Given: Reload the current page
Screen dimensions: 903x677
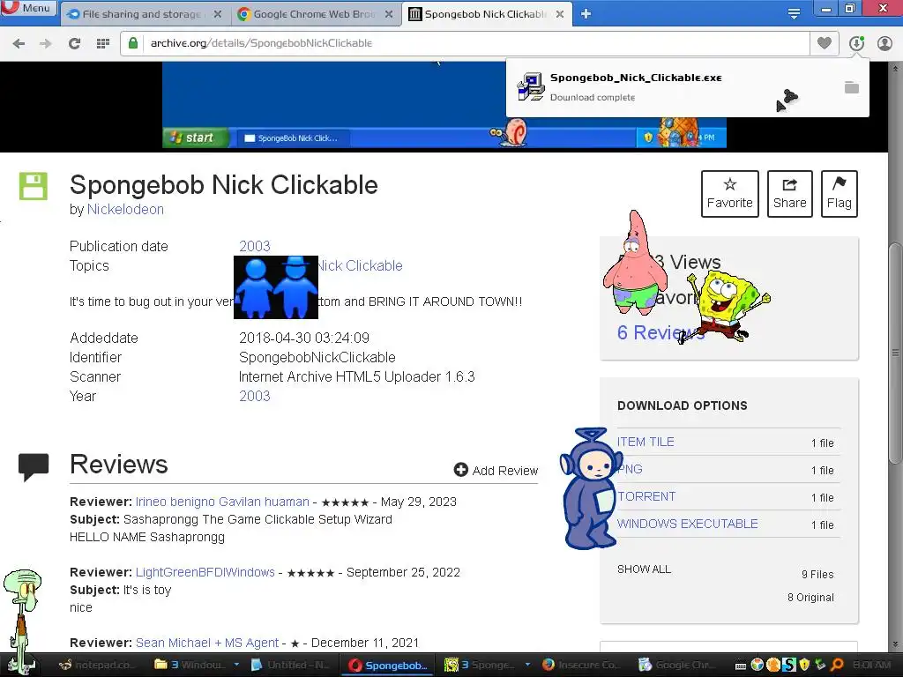Looking at the screenshot, I should pos(74,43).
